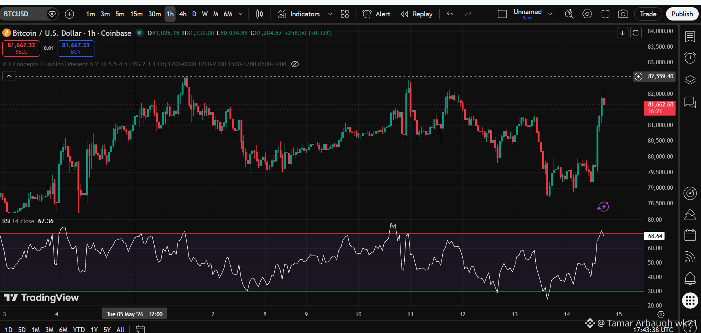Image resolution: width=701 pixels, height=333 pixels.
Task: Open the watchlist panel icon
Action: 690,36
